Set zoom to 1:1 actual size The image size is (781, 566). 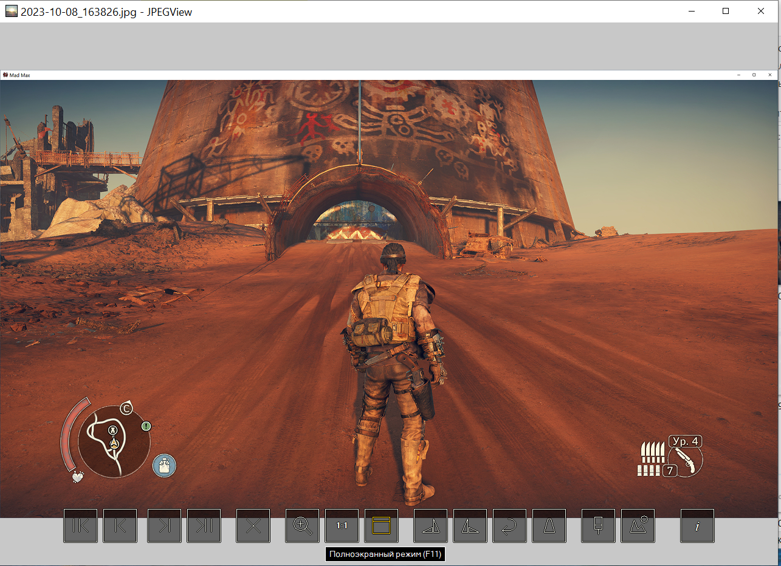tap(342, 526)
